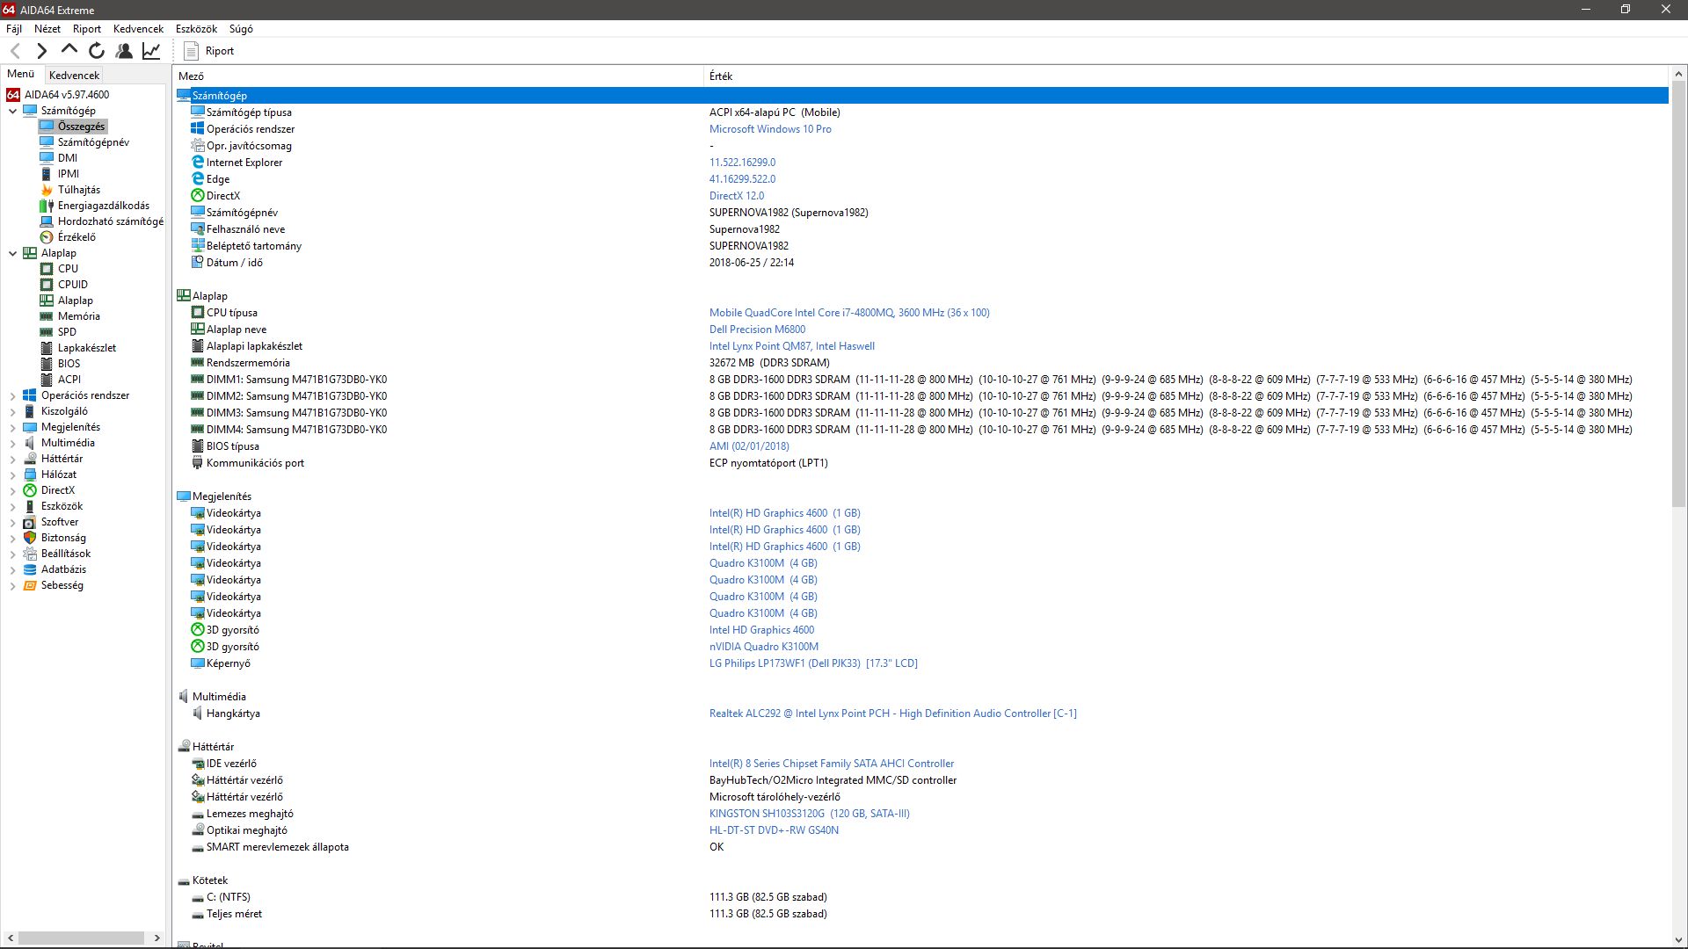The width and height of the screenshot is (1688, 949).
Task: Click the Mező column header
Action: [439, 76]
